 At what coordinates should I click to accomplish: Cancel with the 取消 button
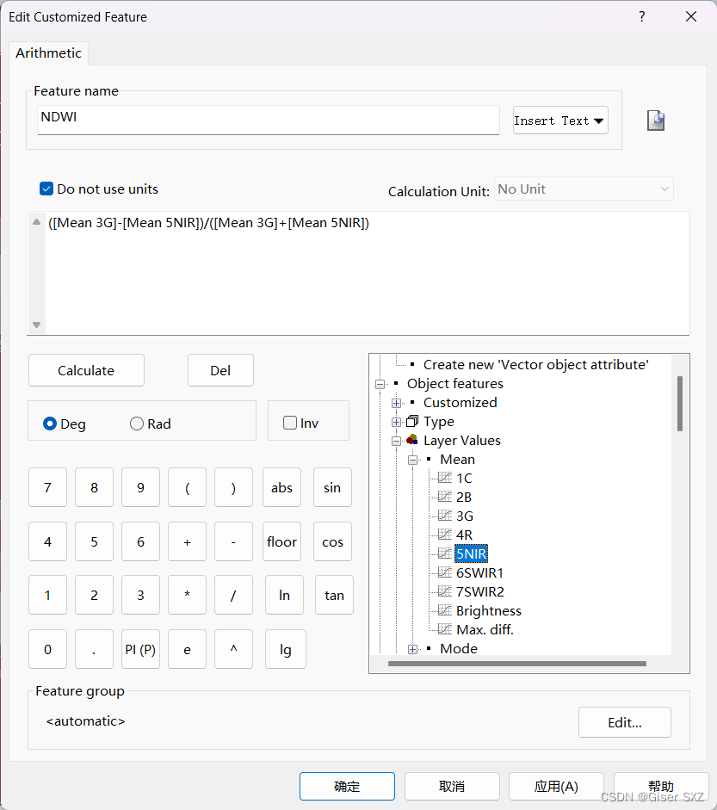(x=452, y=786)
